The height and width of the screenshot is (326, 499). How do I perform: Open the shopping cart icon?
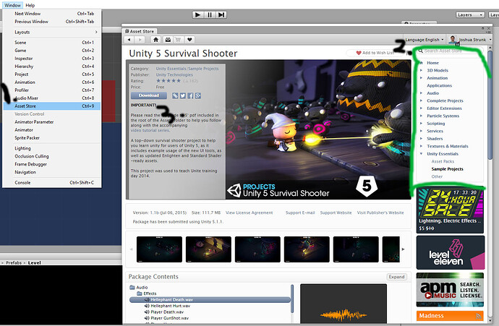178,40
